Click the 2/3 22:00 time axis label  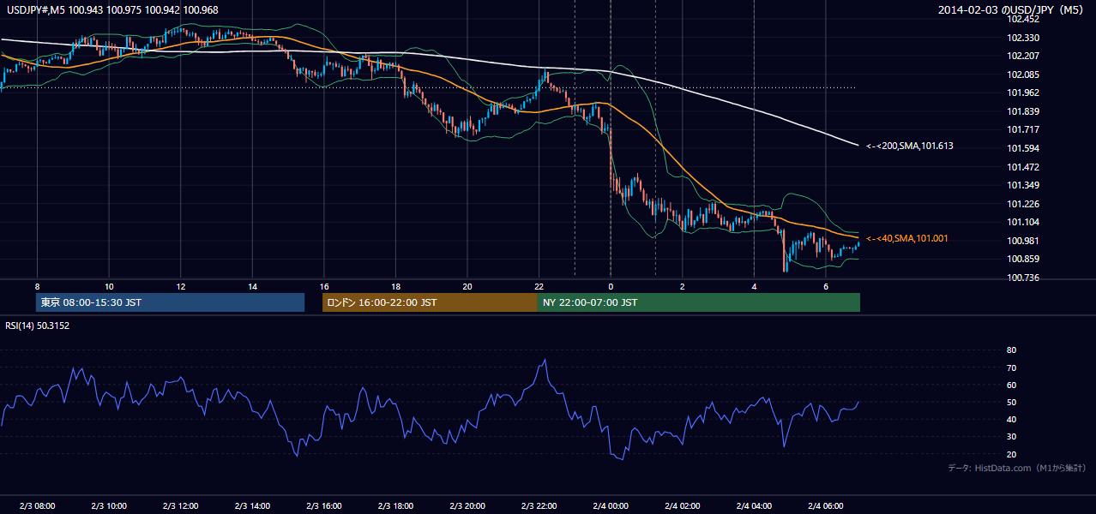point(539,505)
